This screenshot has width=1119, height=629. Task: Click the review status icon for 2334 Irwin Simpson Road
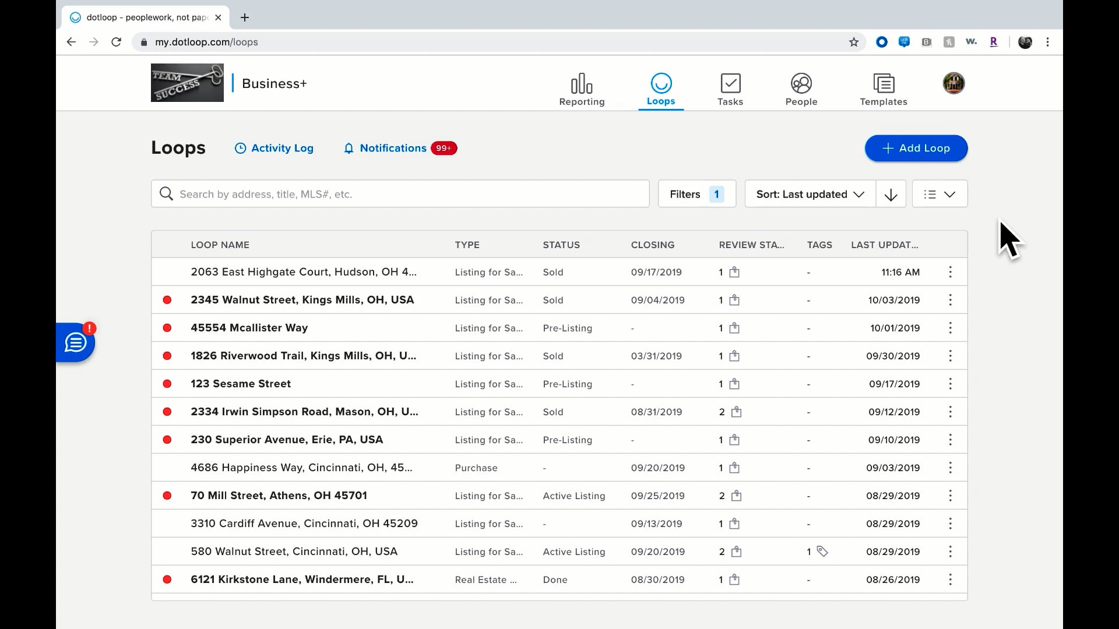pyautogui.click(x=736, y=412)
